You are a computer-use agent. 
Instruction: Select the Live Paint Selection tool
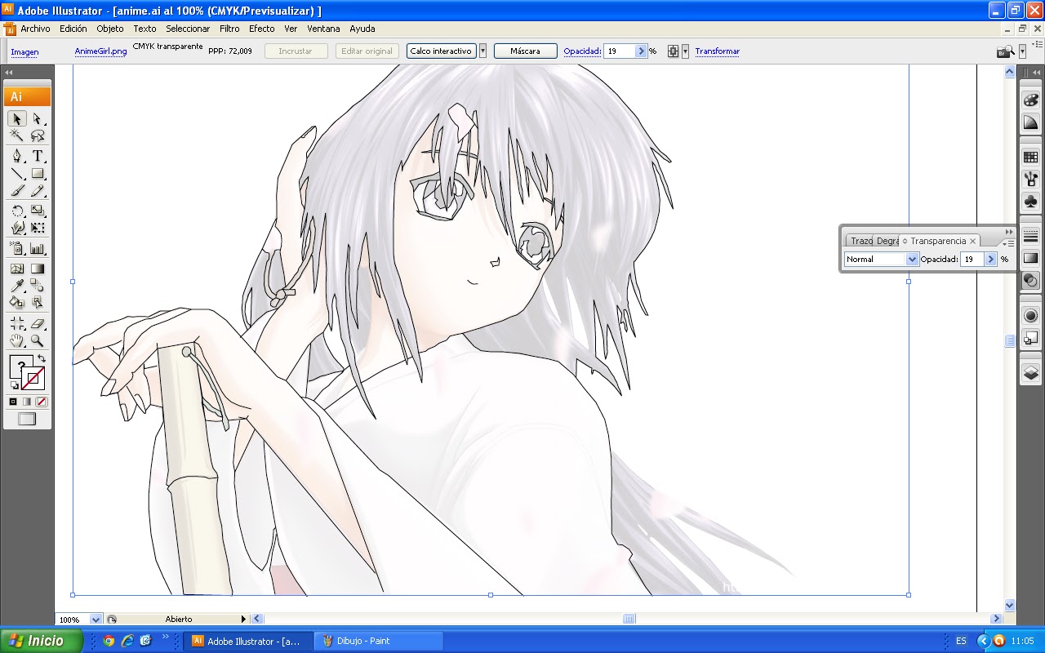pyautogui.click(x=38, y=302)
